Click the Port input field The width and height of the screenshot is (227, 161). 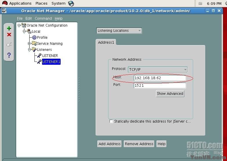[160, 85]
